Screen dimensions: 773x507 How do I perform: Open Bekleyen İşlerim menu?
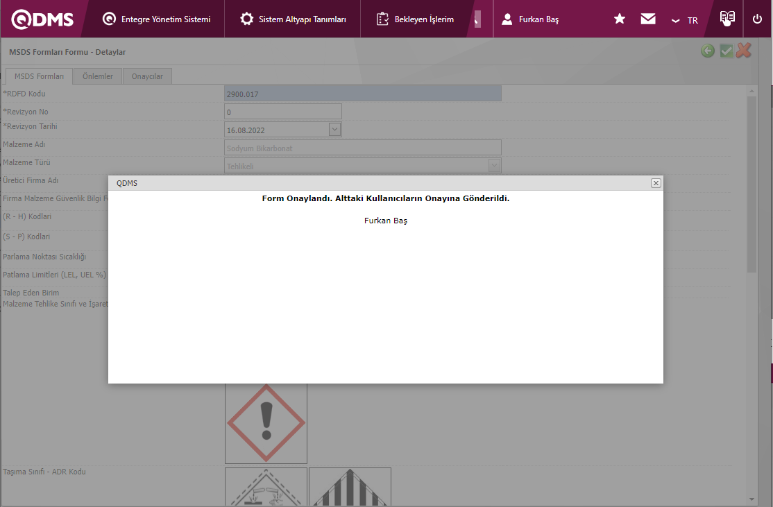pos(415,19)
